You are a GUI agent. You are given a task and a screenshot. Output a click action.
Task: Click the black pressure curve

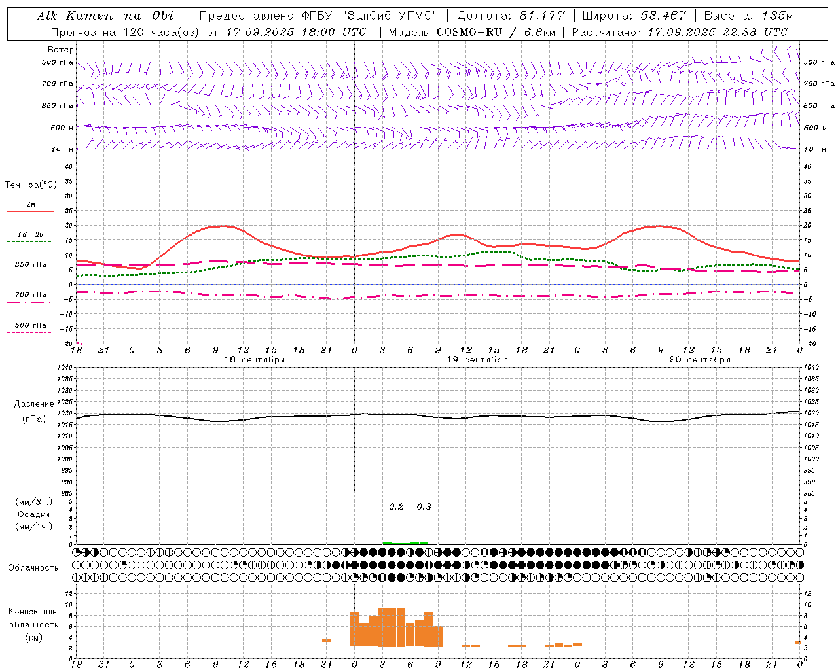tap(437, 416)
